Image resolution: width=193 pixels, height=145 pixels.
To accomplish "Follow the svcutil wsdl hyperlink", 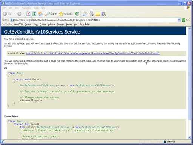I will click(93, 53).
